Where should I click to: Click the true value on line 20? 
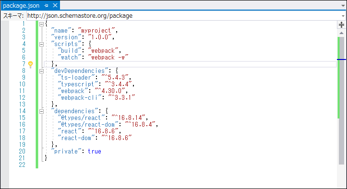tap(95, 152)
